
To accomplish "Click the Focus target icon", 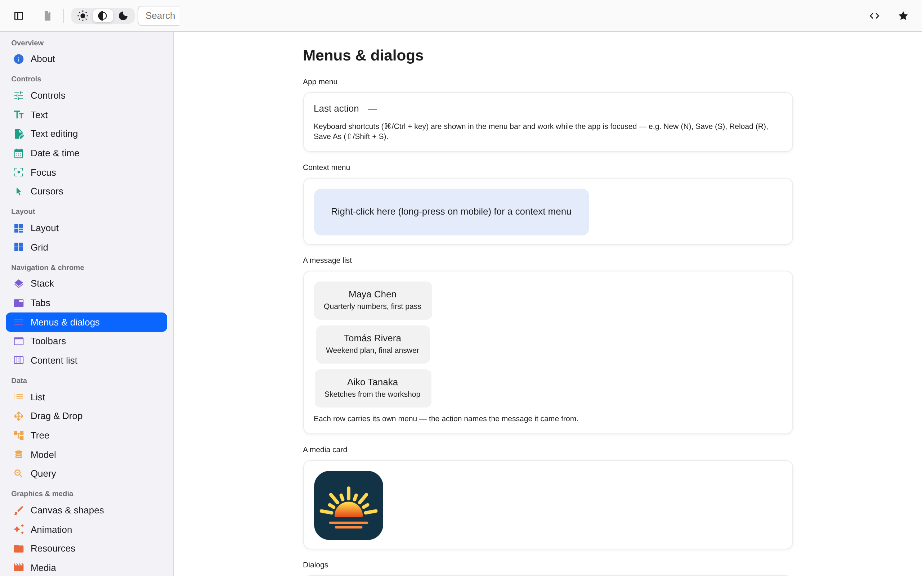I will [x=19, y=172].
